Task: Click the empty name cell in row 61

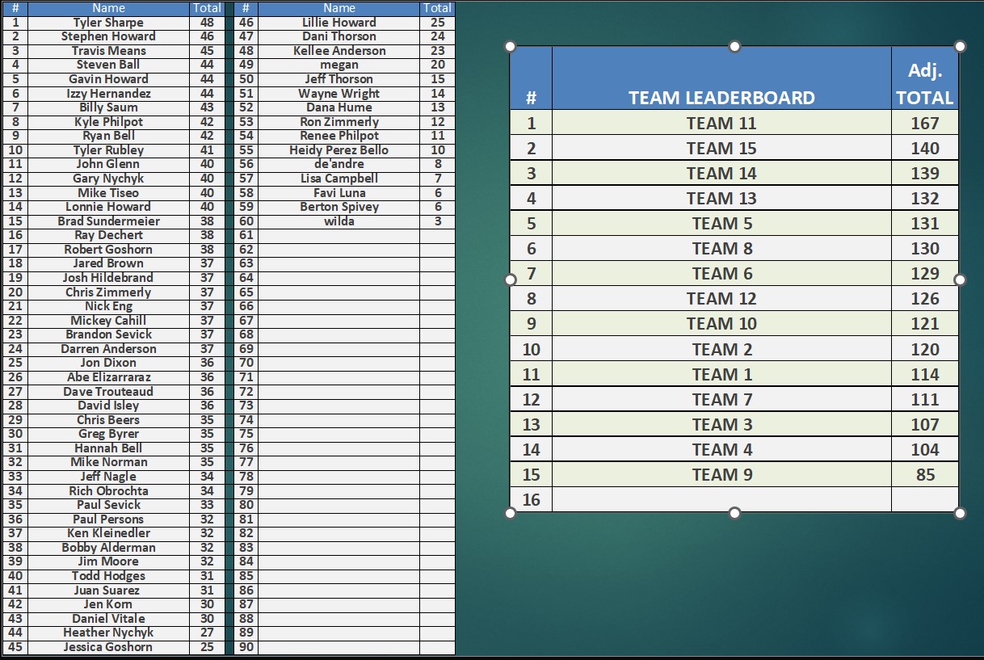Action: [339, 235]
